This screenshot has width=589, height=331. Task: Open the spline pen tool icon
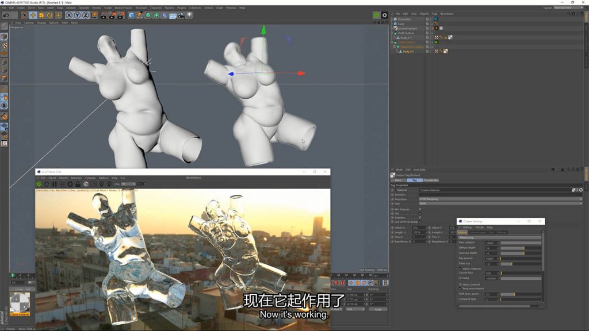point(140,16)
